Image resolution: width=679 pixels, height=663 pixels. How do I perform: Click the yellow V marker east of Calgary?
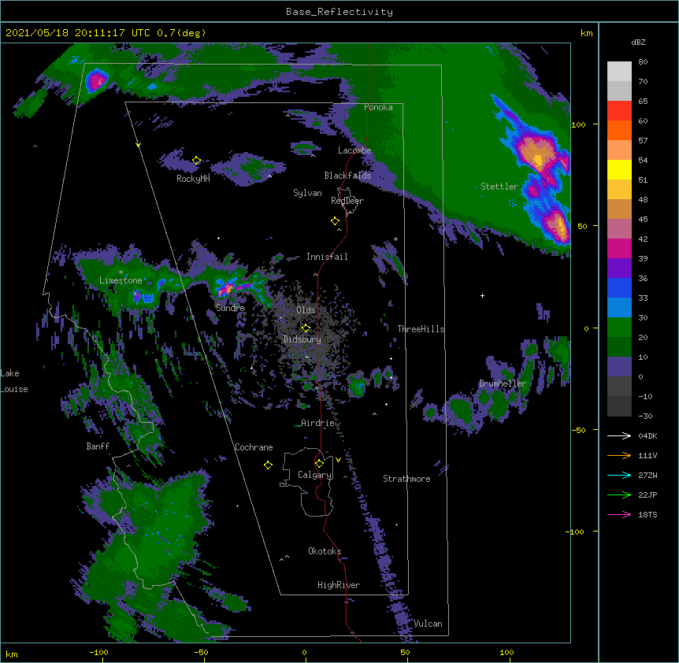coord(338,460)
